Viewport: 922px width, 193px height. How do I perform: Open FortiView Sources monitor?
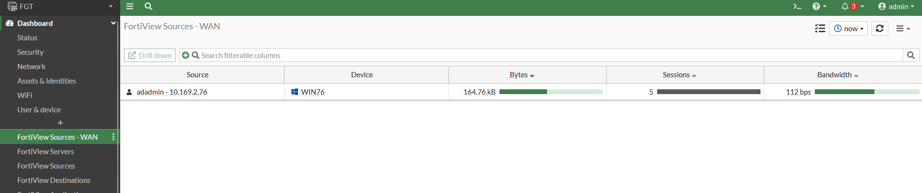coord(46,166)
